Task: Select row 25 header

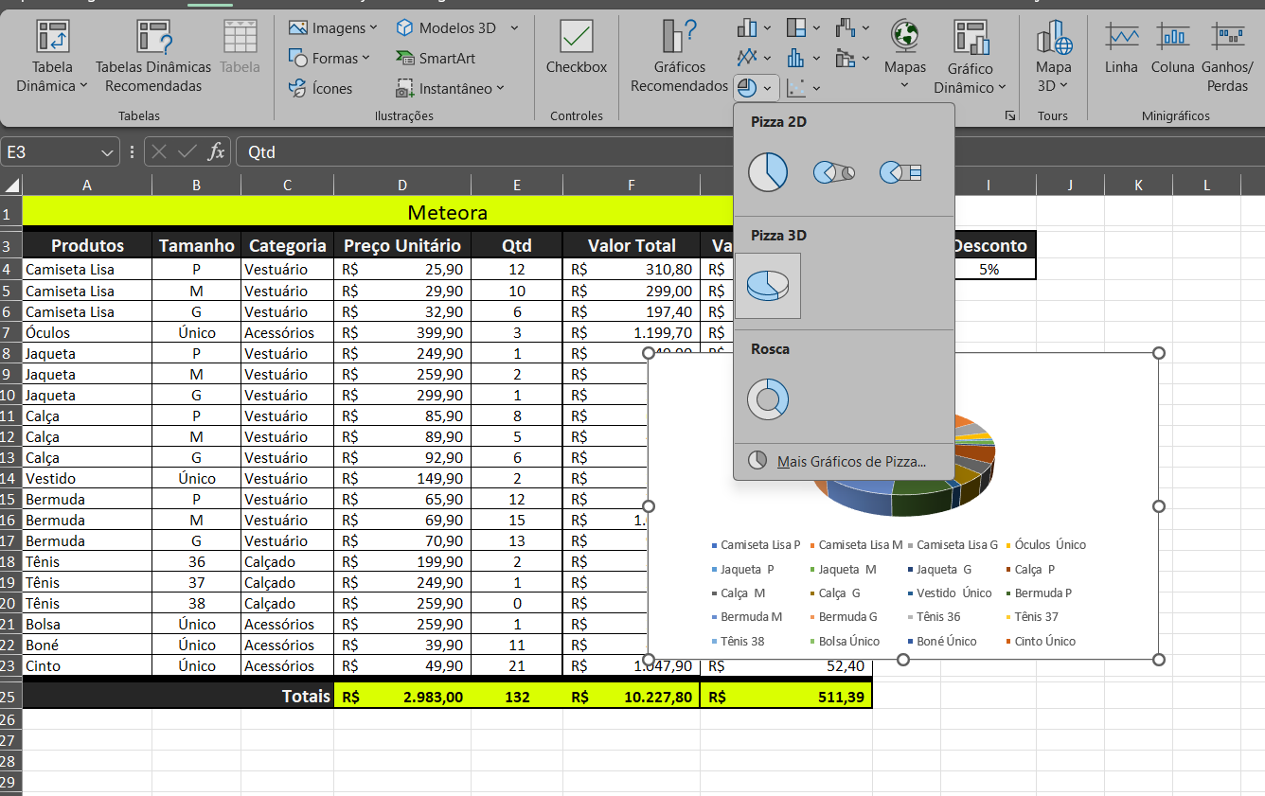Action: 10,696
